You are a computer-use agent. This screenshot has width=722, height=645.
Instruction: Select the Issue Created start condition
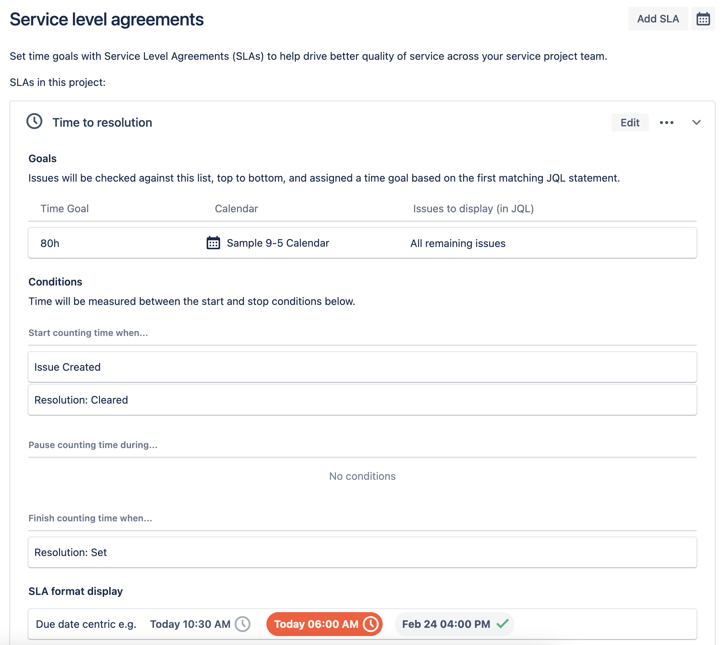[67, 367]
